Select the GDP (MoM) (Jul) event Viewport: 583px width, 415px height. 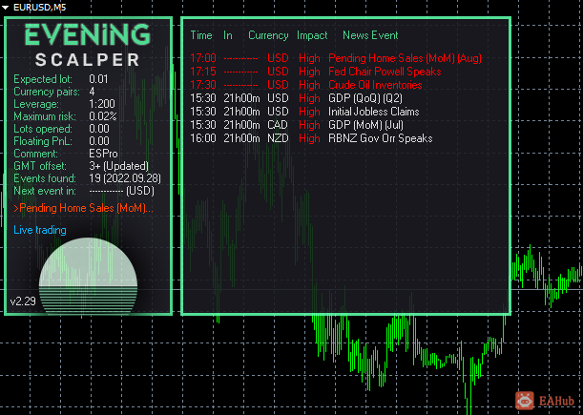click(x=365, y=125)
